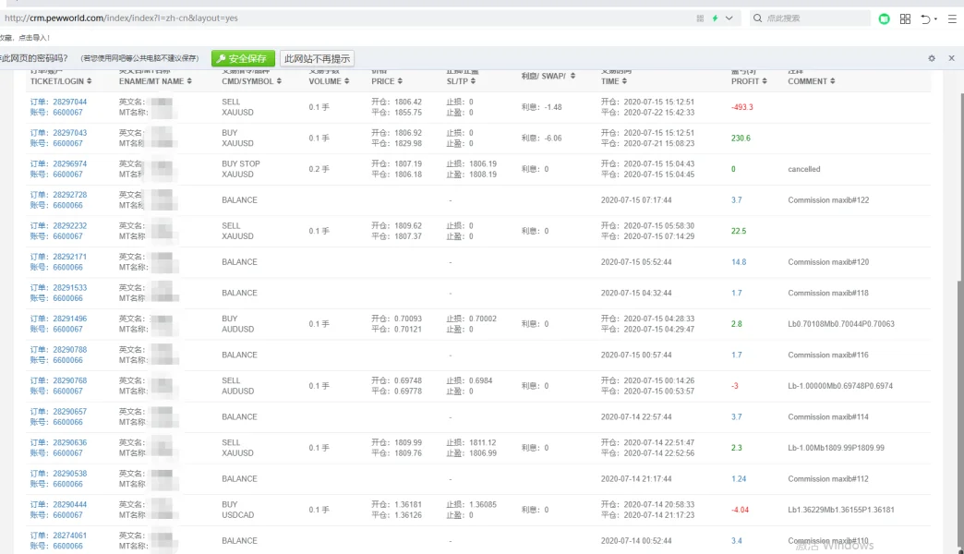Viewport: 964px width, 554px height.
Task: Expand the address bar dropdown chevron
Action: (729, 18)
